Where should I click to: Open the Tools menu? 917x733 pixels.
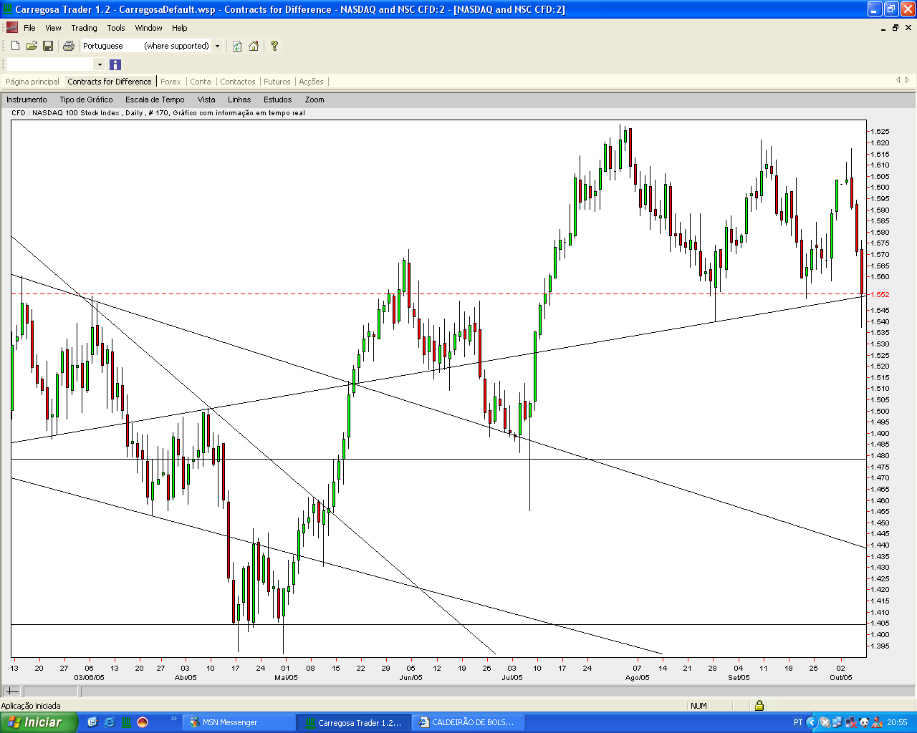pos(116,28)
